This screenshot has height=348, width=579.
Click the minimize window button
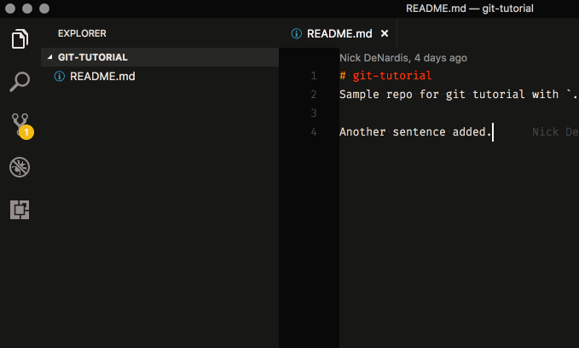27,9
